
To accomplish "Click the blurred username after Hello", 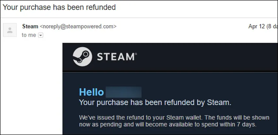I will click(124, 92).
